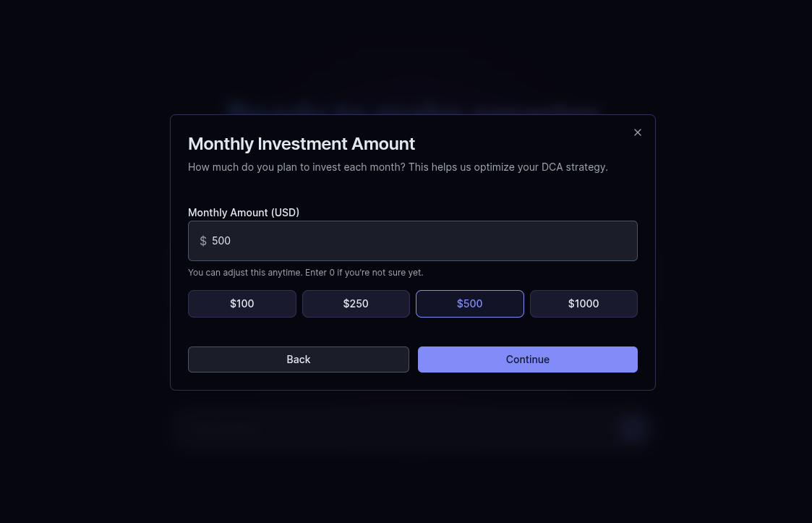Dismiss the modal with the X icon
The height and width of the screenshot is (523, 812).
(x=638, y=132)
